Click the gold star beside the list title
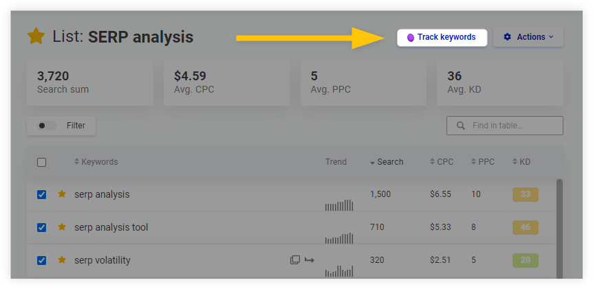593x289 pixels. [36, 36]
